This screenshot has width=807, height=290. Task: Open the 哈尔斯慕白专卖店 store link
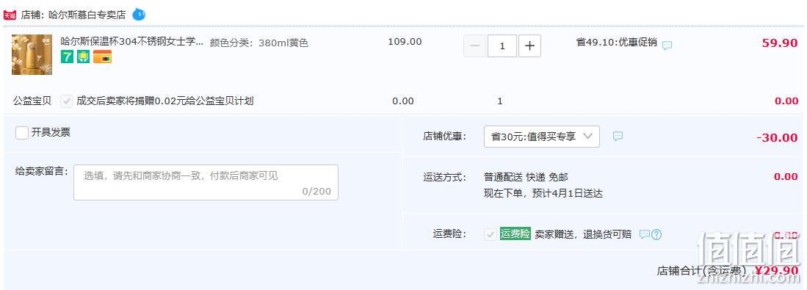pos(87,15)
